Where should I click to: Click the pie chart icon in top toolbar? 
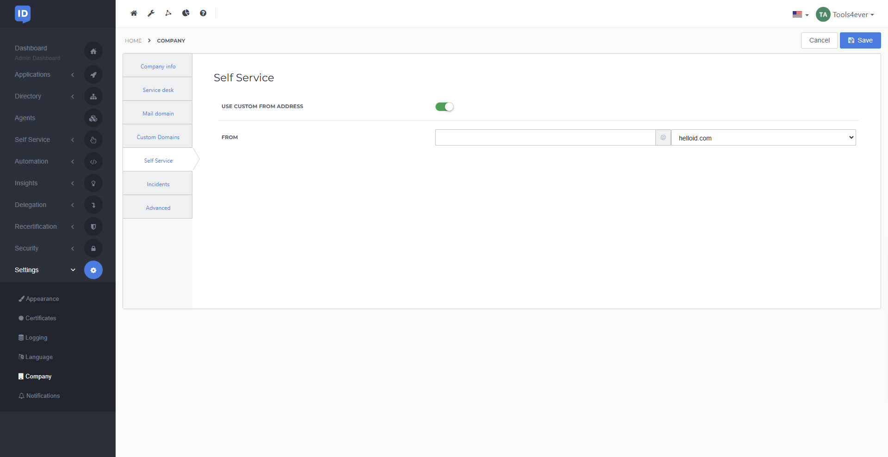pos(186,13)
